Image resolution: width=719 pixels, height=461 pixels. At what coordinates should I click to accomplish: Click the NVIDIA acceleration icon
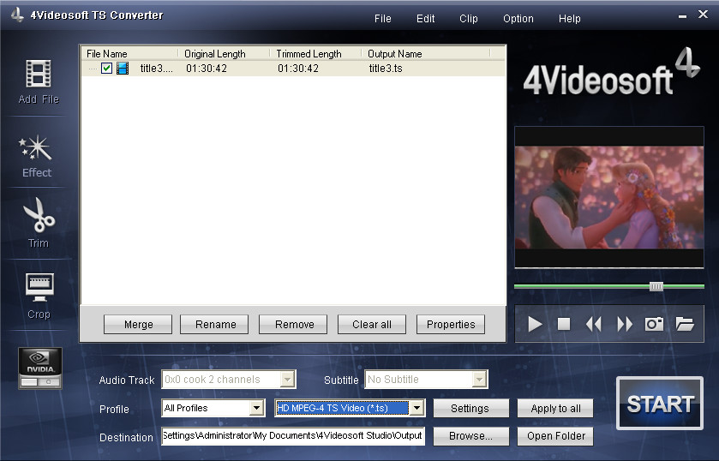tap(40, 368)
